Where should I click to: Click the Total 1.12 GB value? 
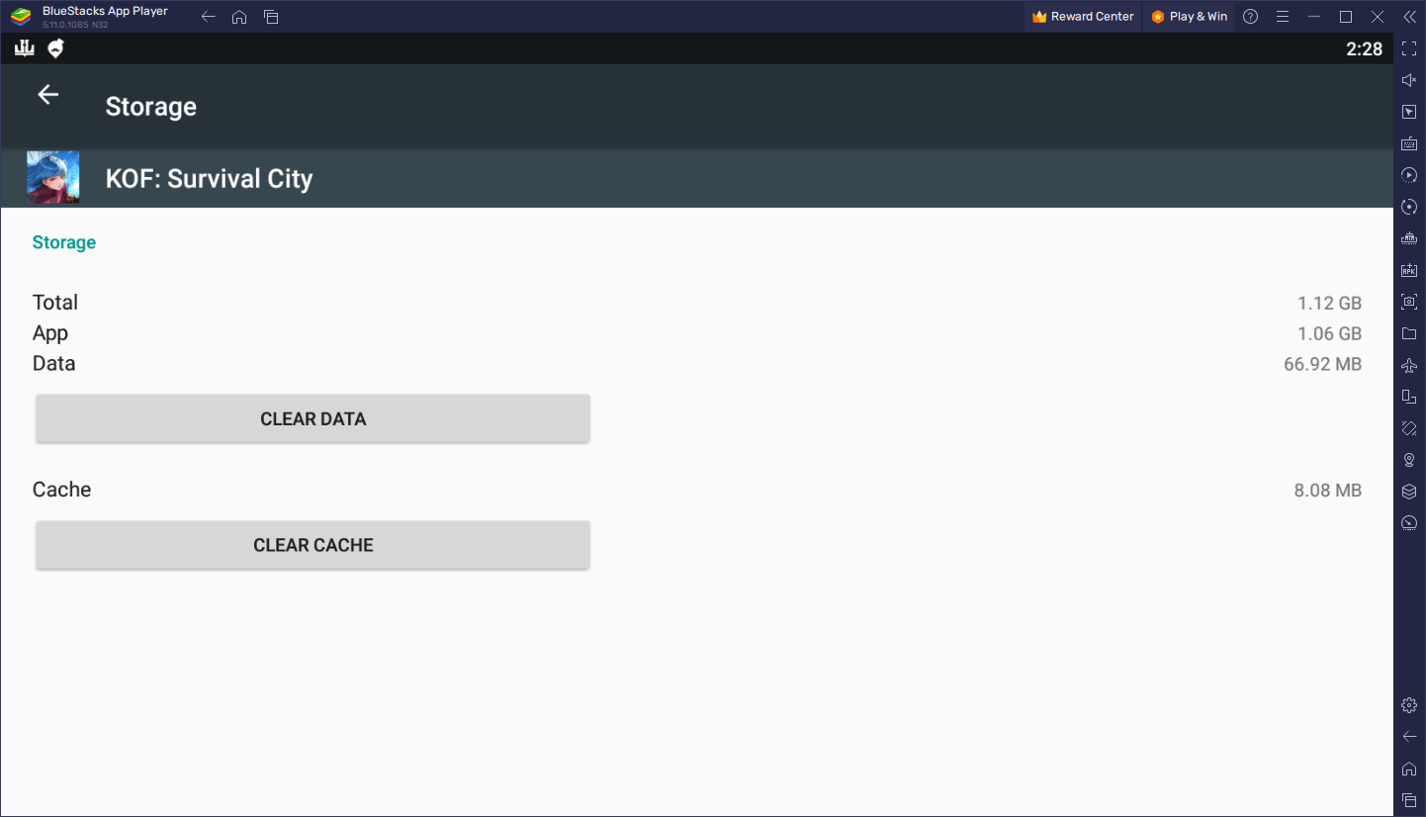(1329, 303)
